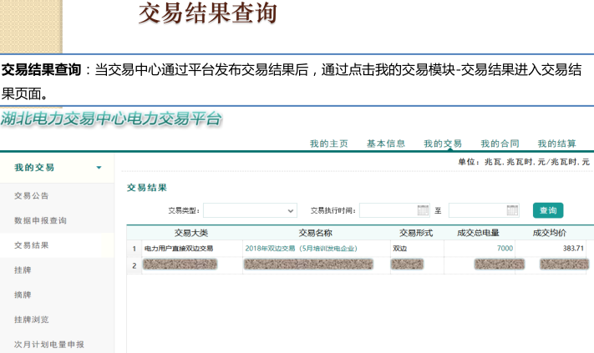Collapse the 我的交易 sidebar section arrow
Image resolution: width=594 pixels, height=353 pixels.
(99, 168)
